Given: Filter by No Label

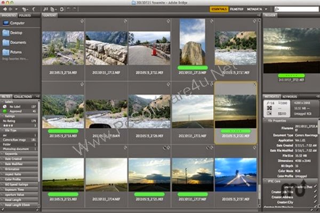Looking at the screenshot, I should coord(19,106).
